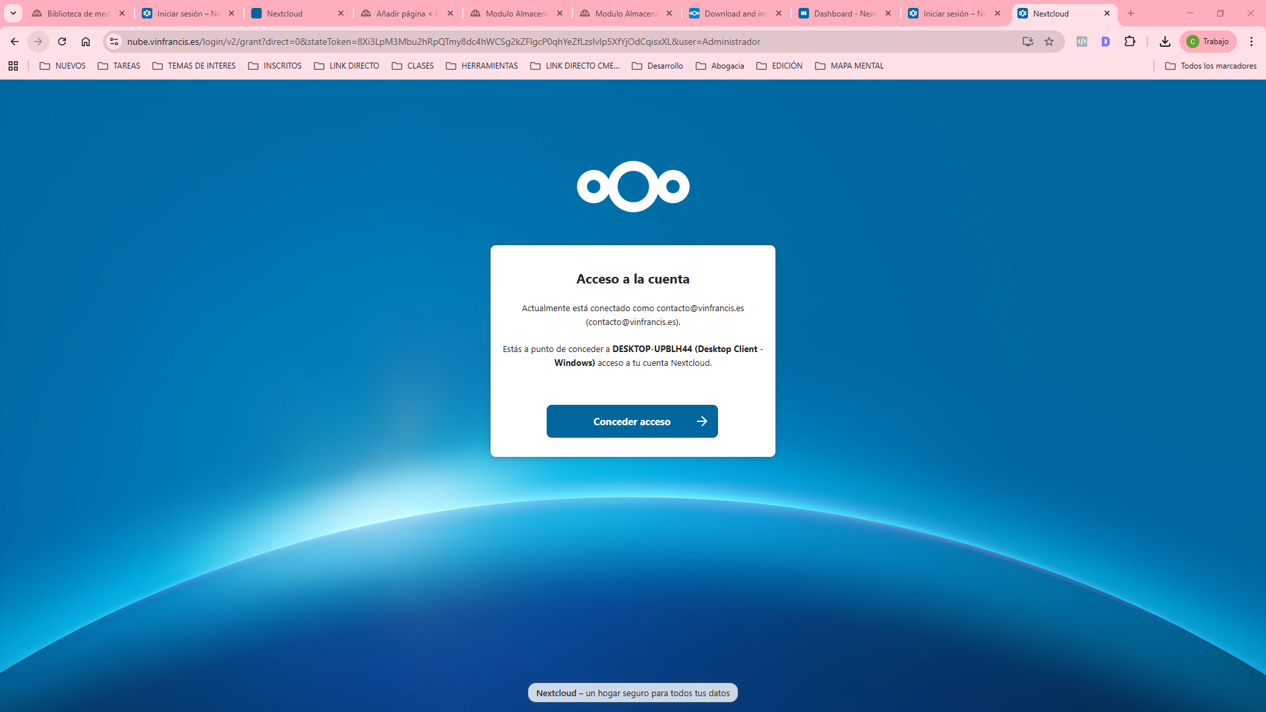Image resolution: width=1266 pixels, height=712 pixels.
Task: Open the Trabajo profile button
Action: [x=1208, y=42]
